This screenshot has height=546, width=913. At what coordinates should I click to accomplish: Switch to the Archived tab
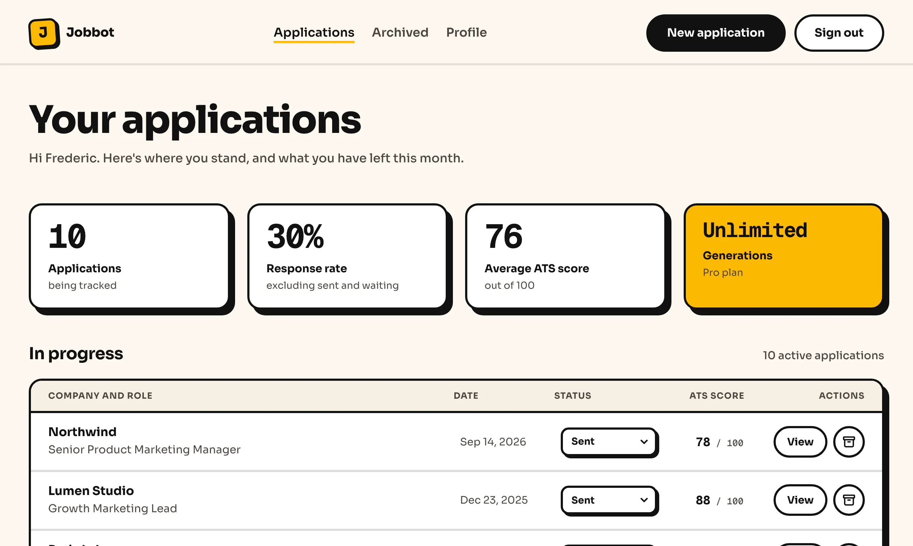tap(400, 32)
